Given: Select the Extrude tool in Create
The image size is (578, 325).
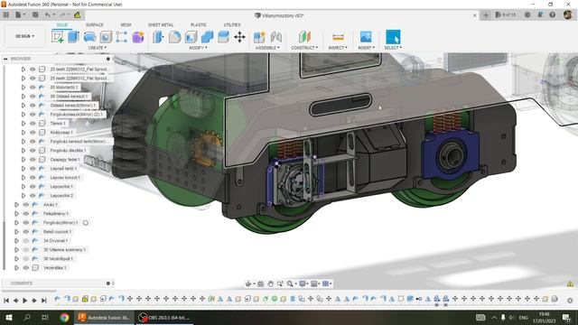Looking at the screenshot, I should 74,37.
